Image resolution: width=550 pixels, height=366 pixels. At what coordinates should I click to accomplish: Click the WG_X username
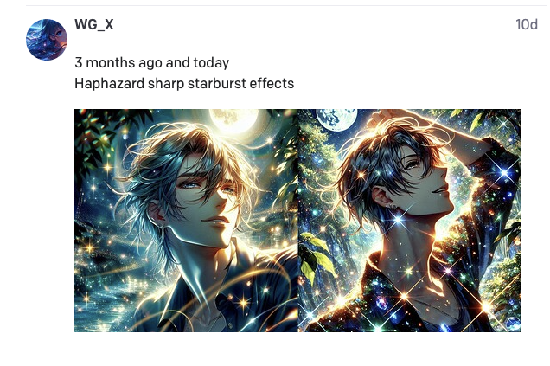(x=94, y=24)
